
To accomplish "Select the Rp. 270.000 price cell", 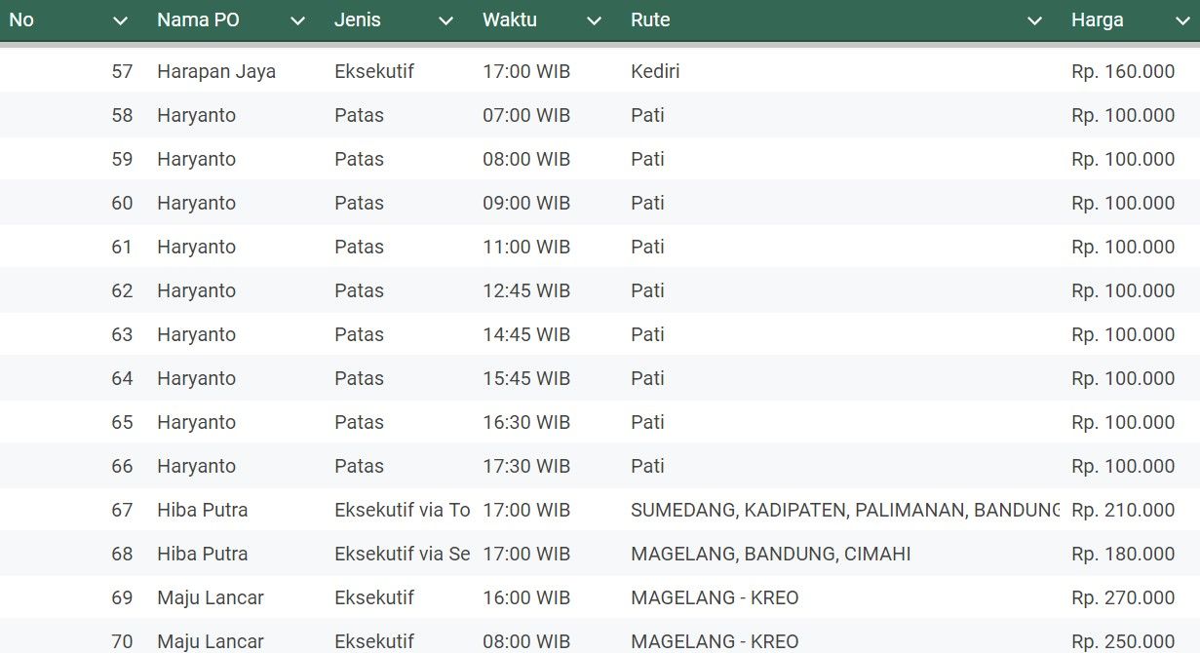I will click(x=1123, y=597).
